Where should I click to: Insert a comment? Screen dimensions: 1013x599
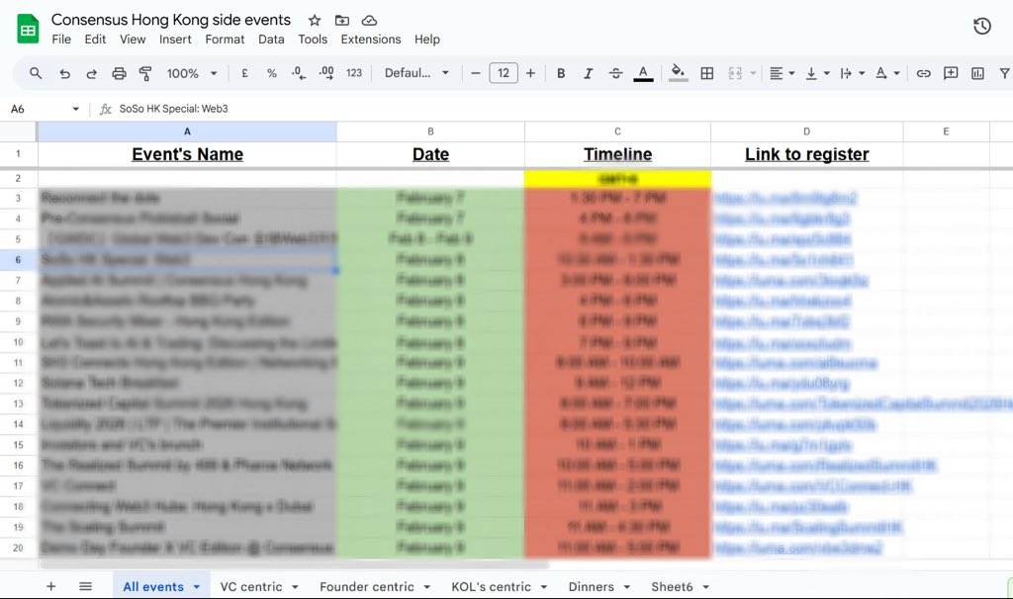coord(951,73)
